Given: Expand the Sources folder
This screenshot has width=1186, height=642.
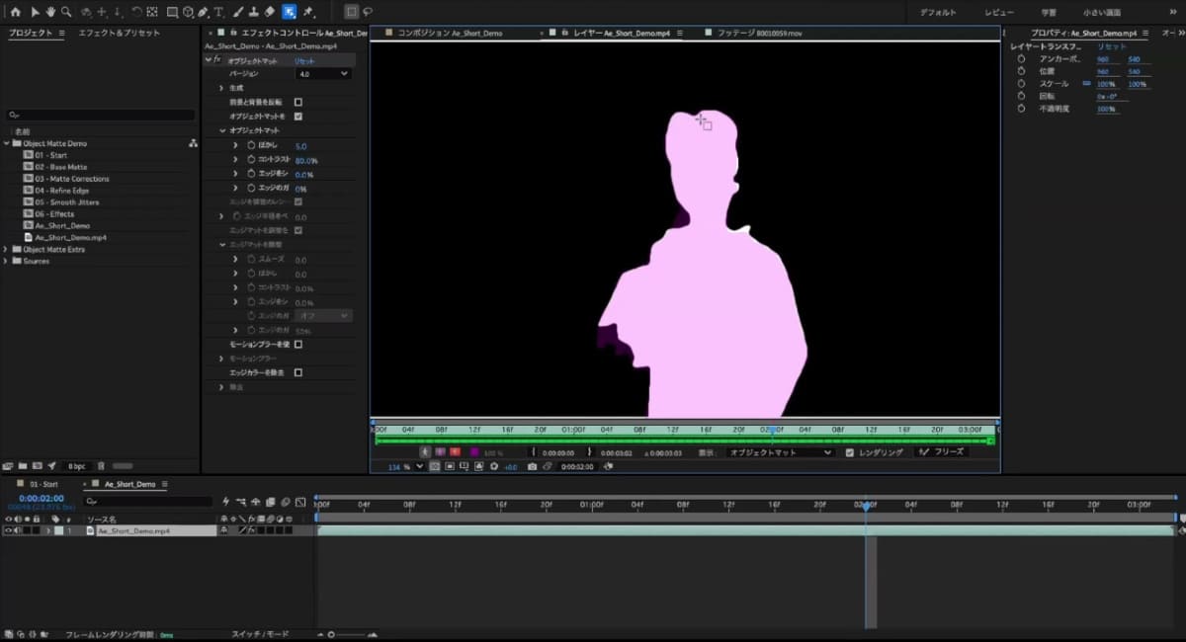Looking at the screenshot, I should pos(7,261).
